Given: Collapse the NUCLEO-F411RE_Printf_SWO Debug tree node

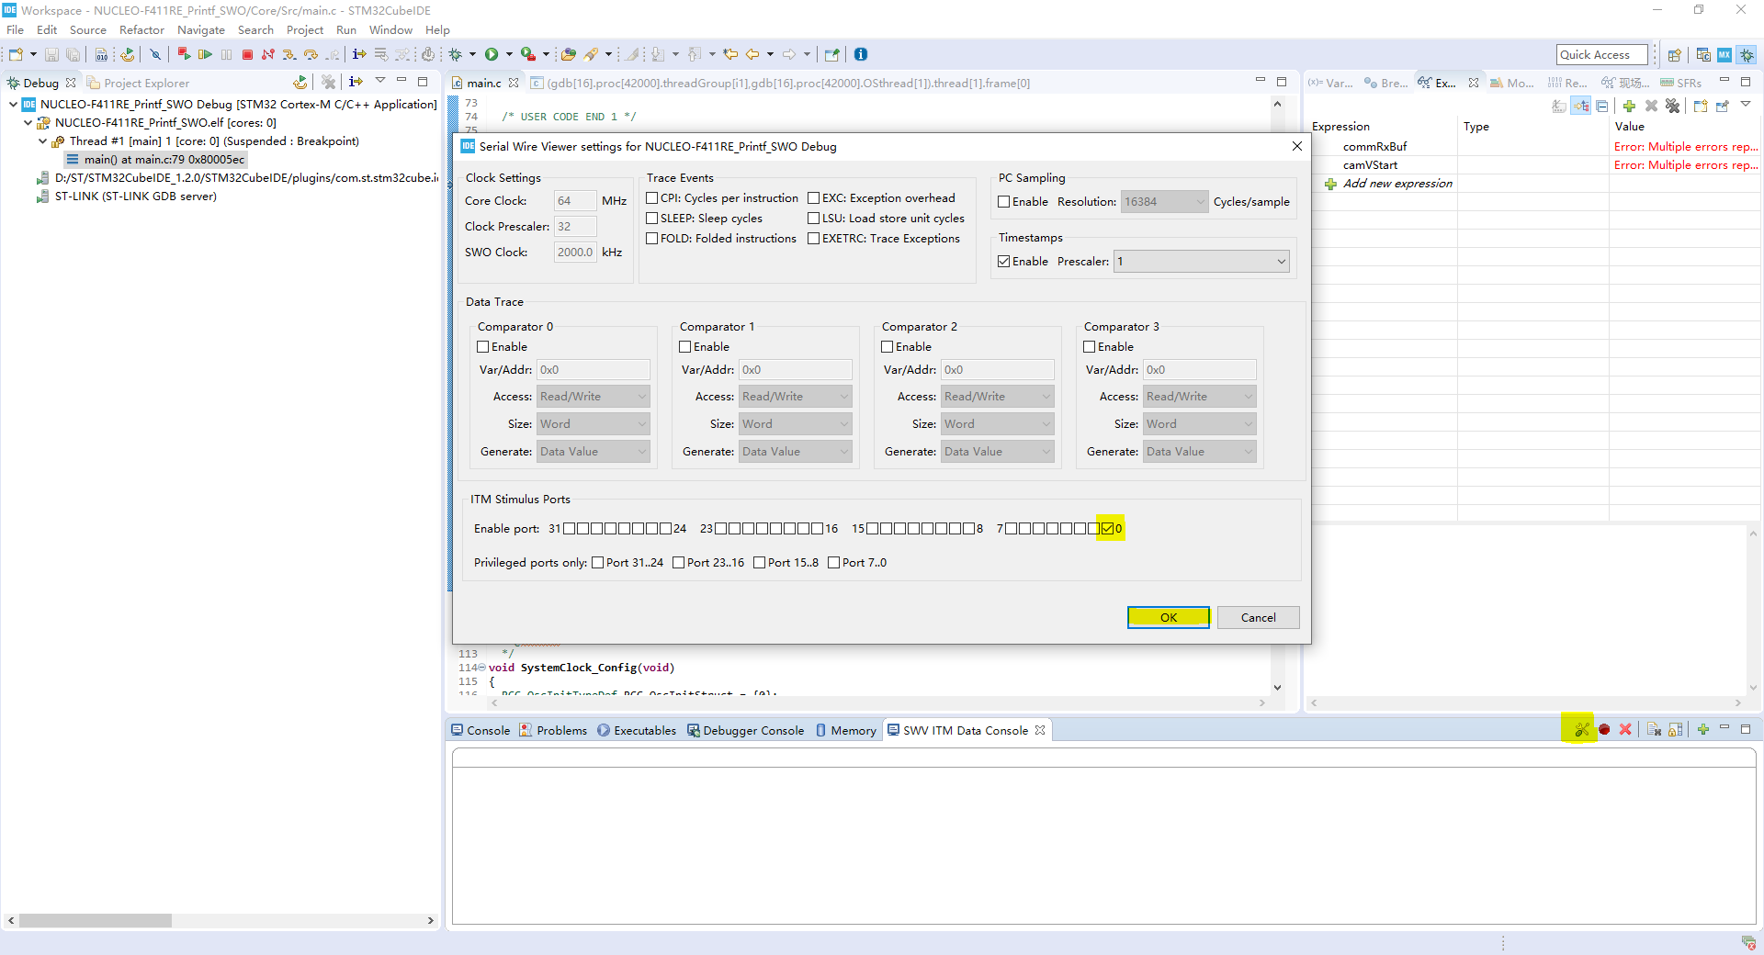Looking at the screenshot, I should click(13, 105).
